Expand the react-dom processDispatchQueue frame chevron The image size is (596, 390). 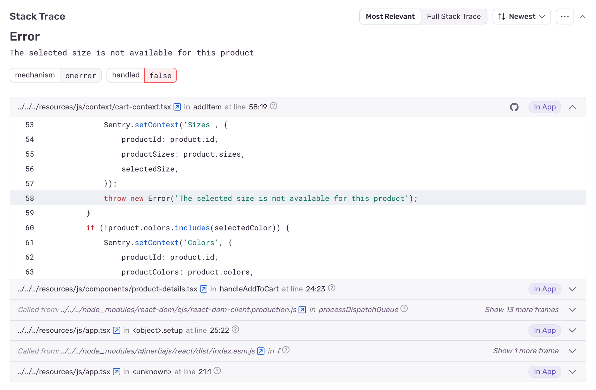pos(572,310)
